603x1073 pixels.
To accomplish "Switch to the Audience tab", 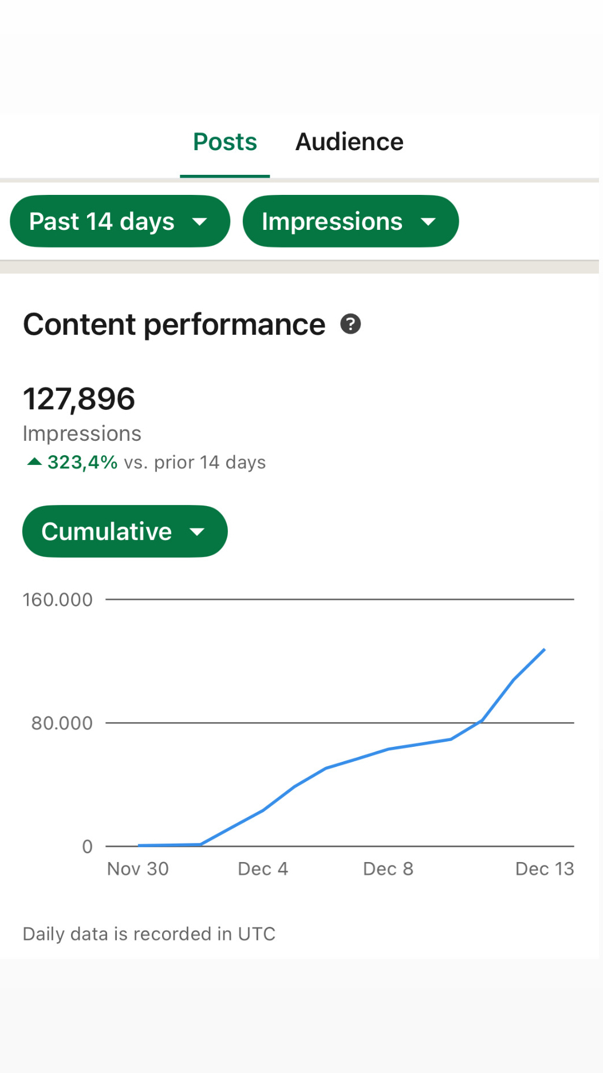I will pos(349,142).
